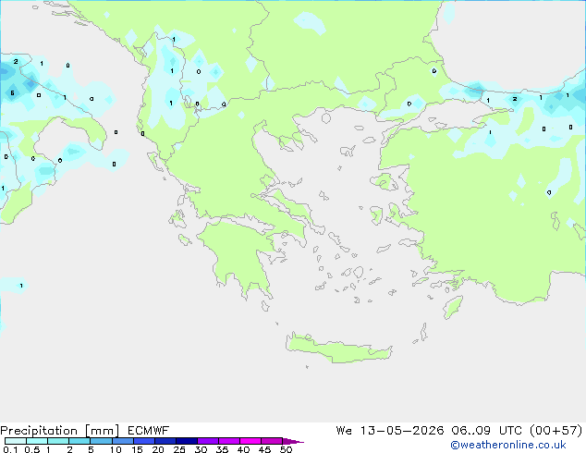
Task: Click the legend scale label "35"
Action: [222, 449]
